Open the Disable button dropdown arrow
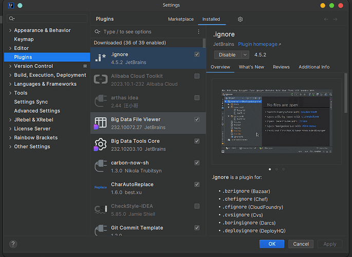352x257 pixels. pos(245,55)
